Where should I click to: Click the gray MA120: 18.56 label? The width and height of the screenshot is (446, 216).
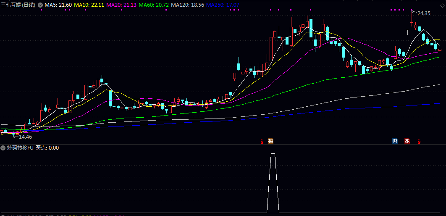point(188,5)
